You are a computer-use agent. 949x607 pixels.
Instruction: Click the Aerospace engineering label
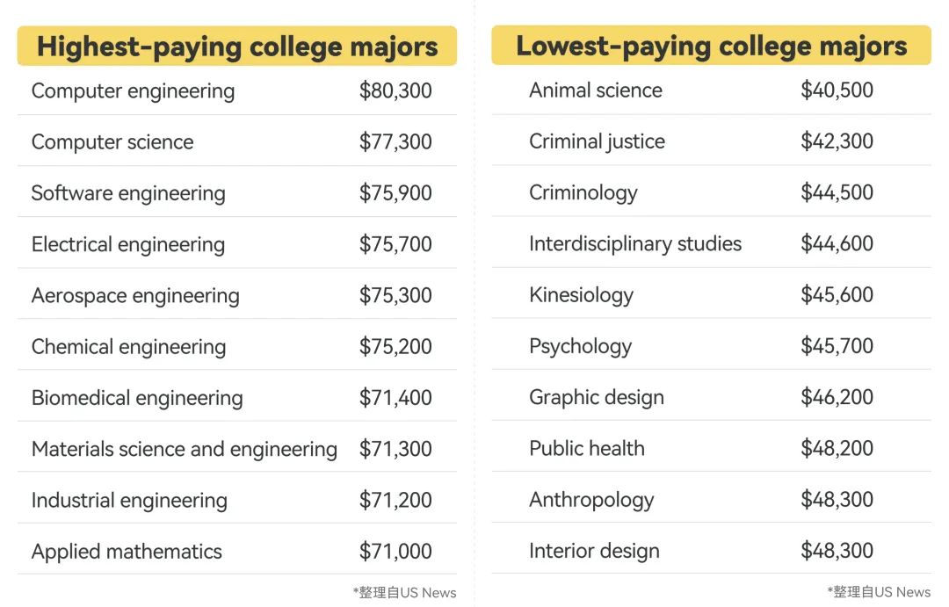click(135, 295)
